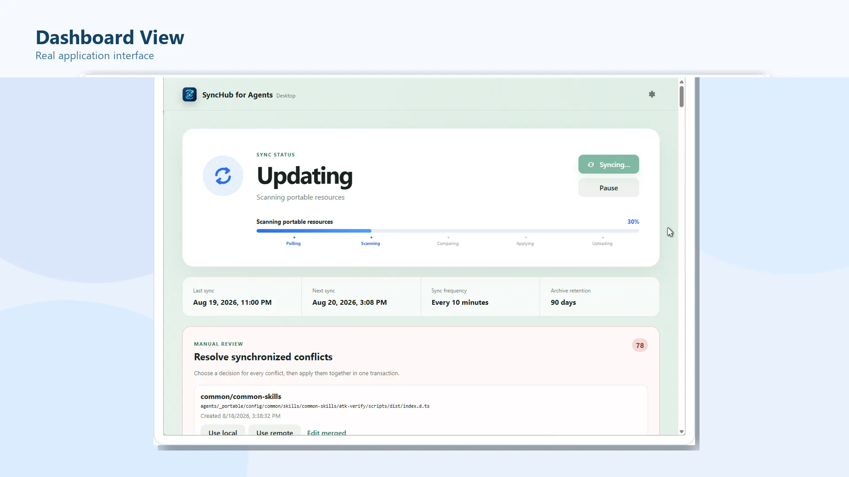
Task: Click the vertical scrollbar thumb
Action: [x=681, y=97]
